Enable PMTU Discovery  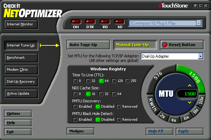point(75,107)
